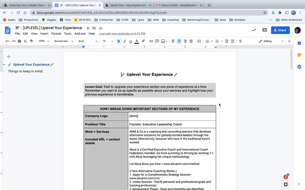Viewport: 305px width, 190px height.
Task: Open the Add-ons menu
Action: click(80, 34)
